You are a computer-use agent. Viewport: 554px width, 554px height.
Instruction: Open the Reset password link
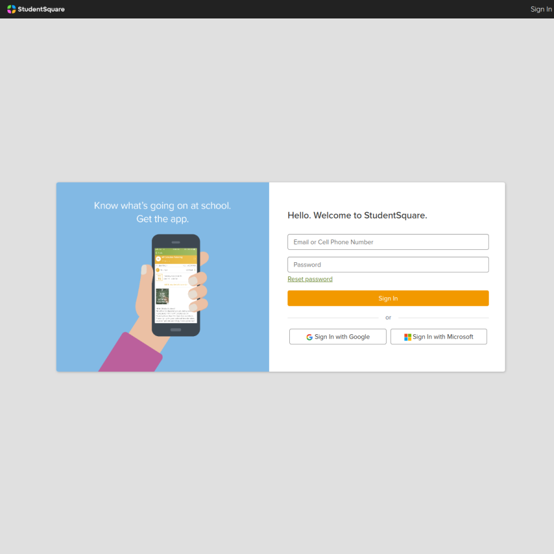[310, 279]
